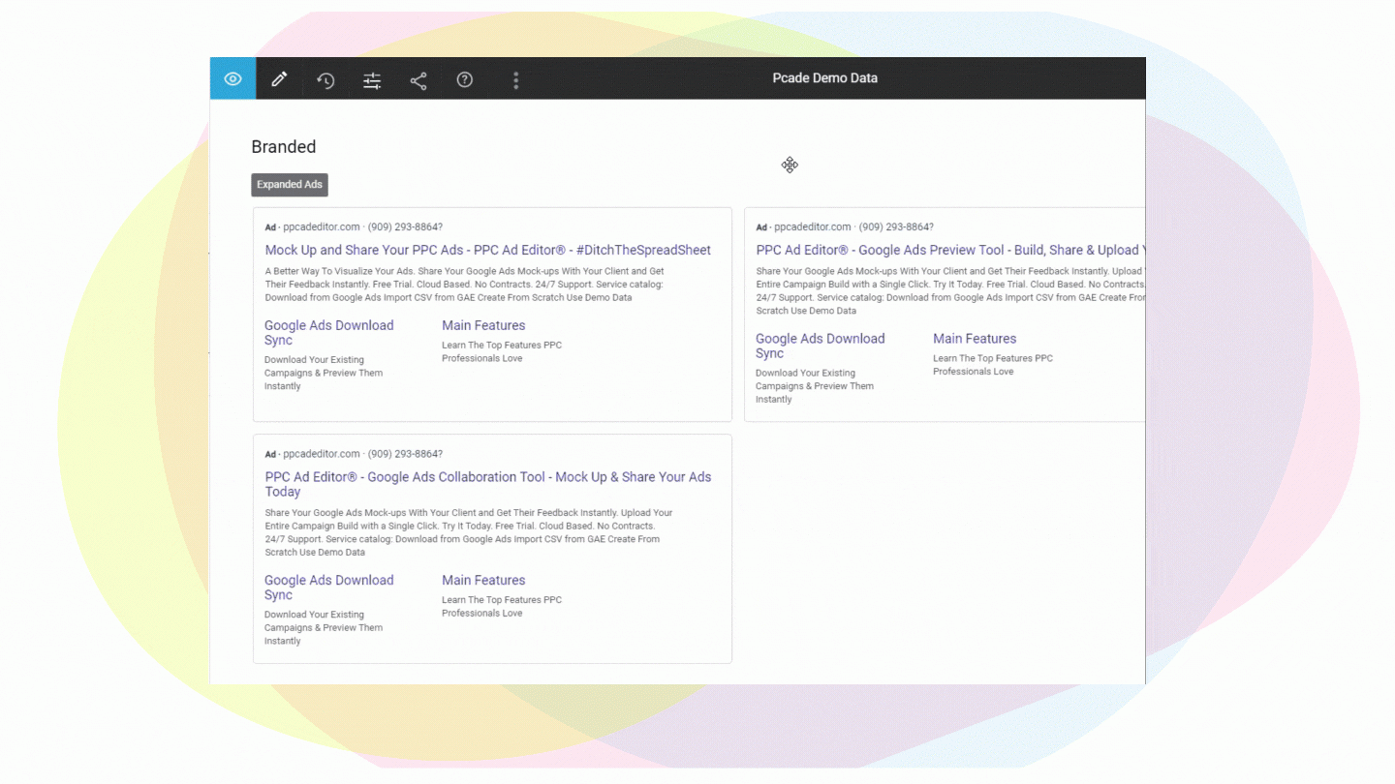Open the three-dot more options menu
The image size is (1395, 784).
[x=515, y=80]
